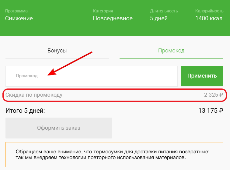Select the Повседневное category value
Screen dimensions: 230x170
[113, 18]
